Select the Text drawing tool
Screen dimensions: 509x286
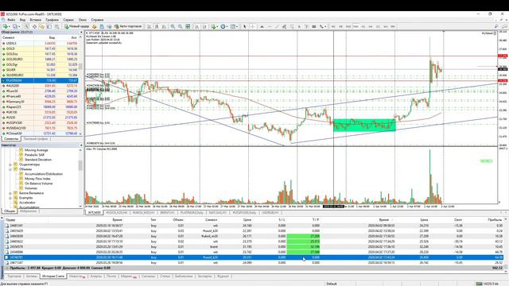[299, 26]
